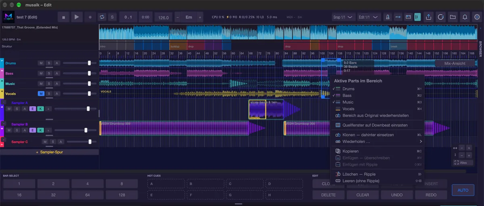Start playback with the play button
The height and width of the screenshot is (206, 484).
[77, 17]
